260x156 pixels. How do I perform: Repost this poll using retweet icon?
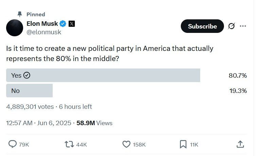point(69,144)
